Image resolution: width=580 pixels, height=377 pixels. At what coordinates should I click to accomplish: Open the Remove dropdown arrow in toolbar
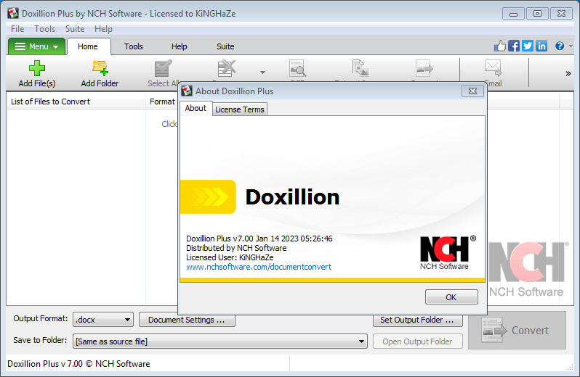262,72
